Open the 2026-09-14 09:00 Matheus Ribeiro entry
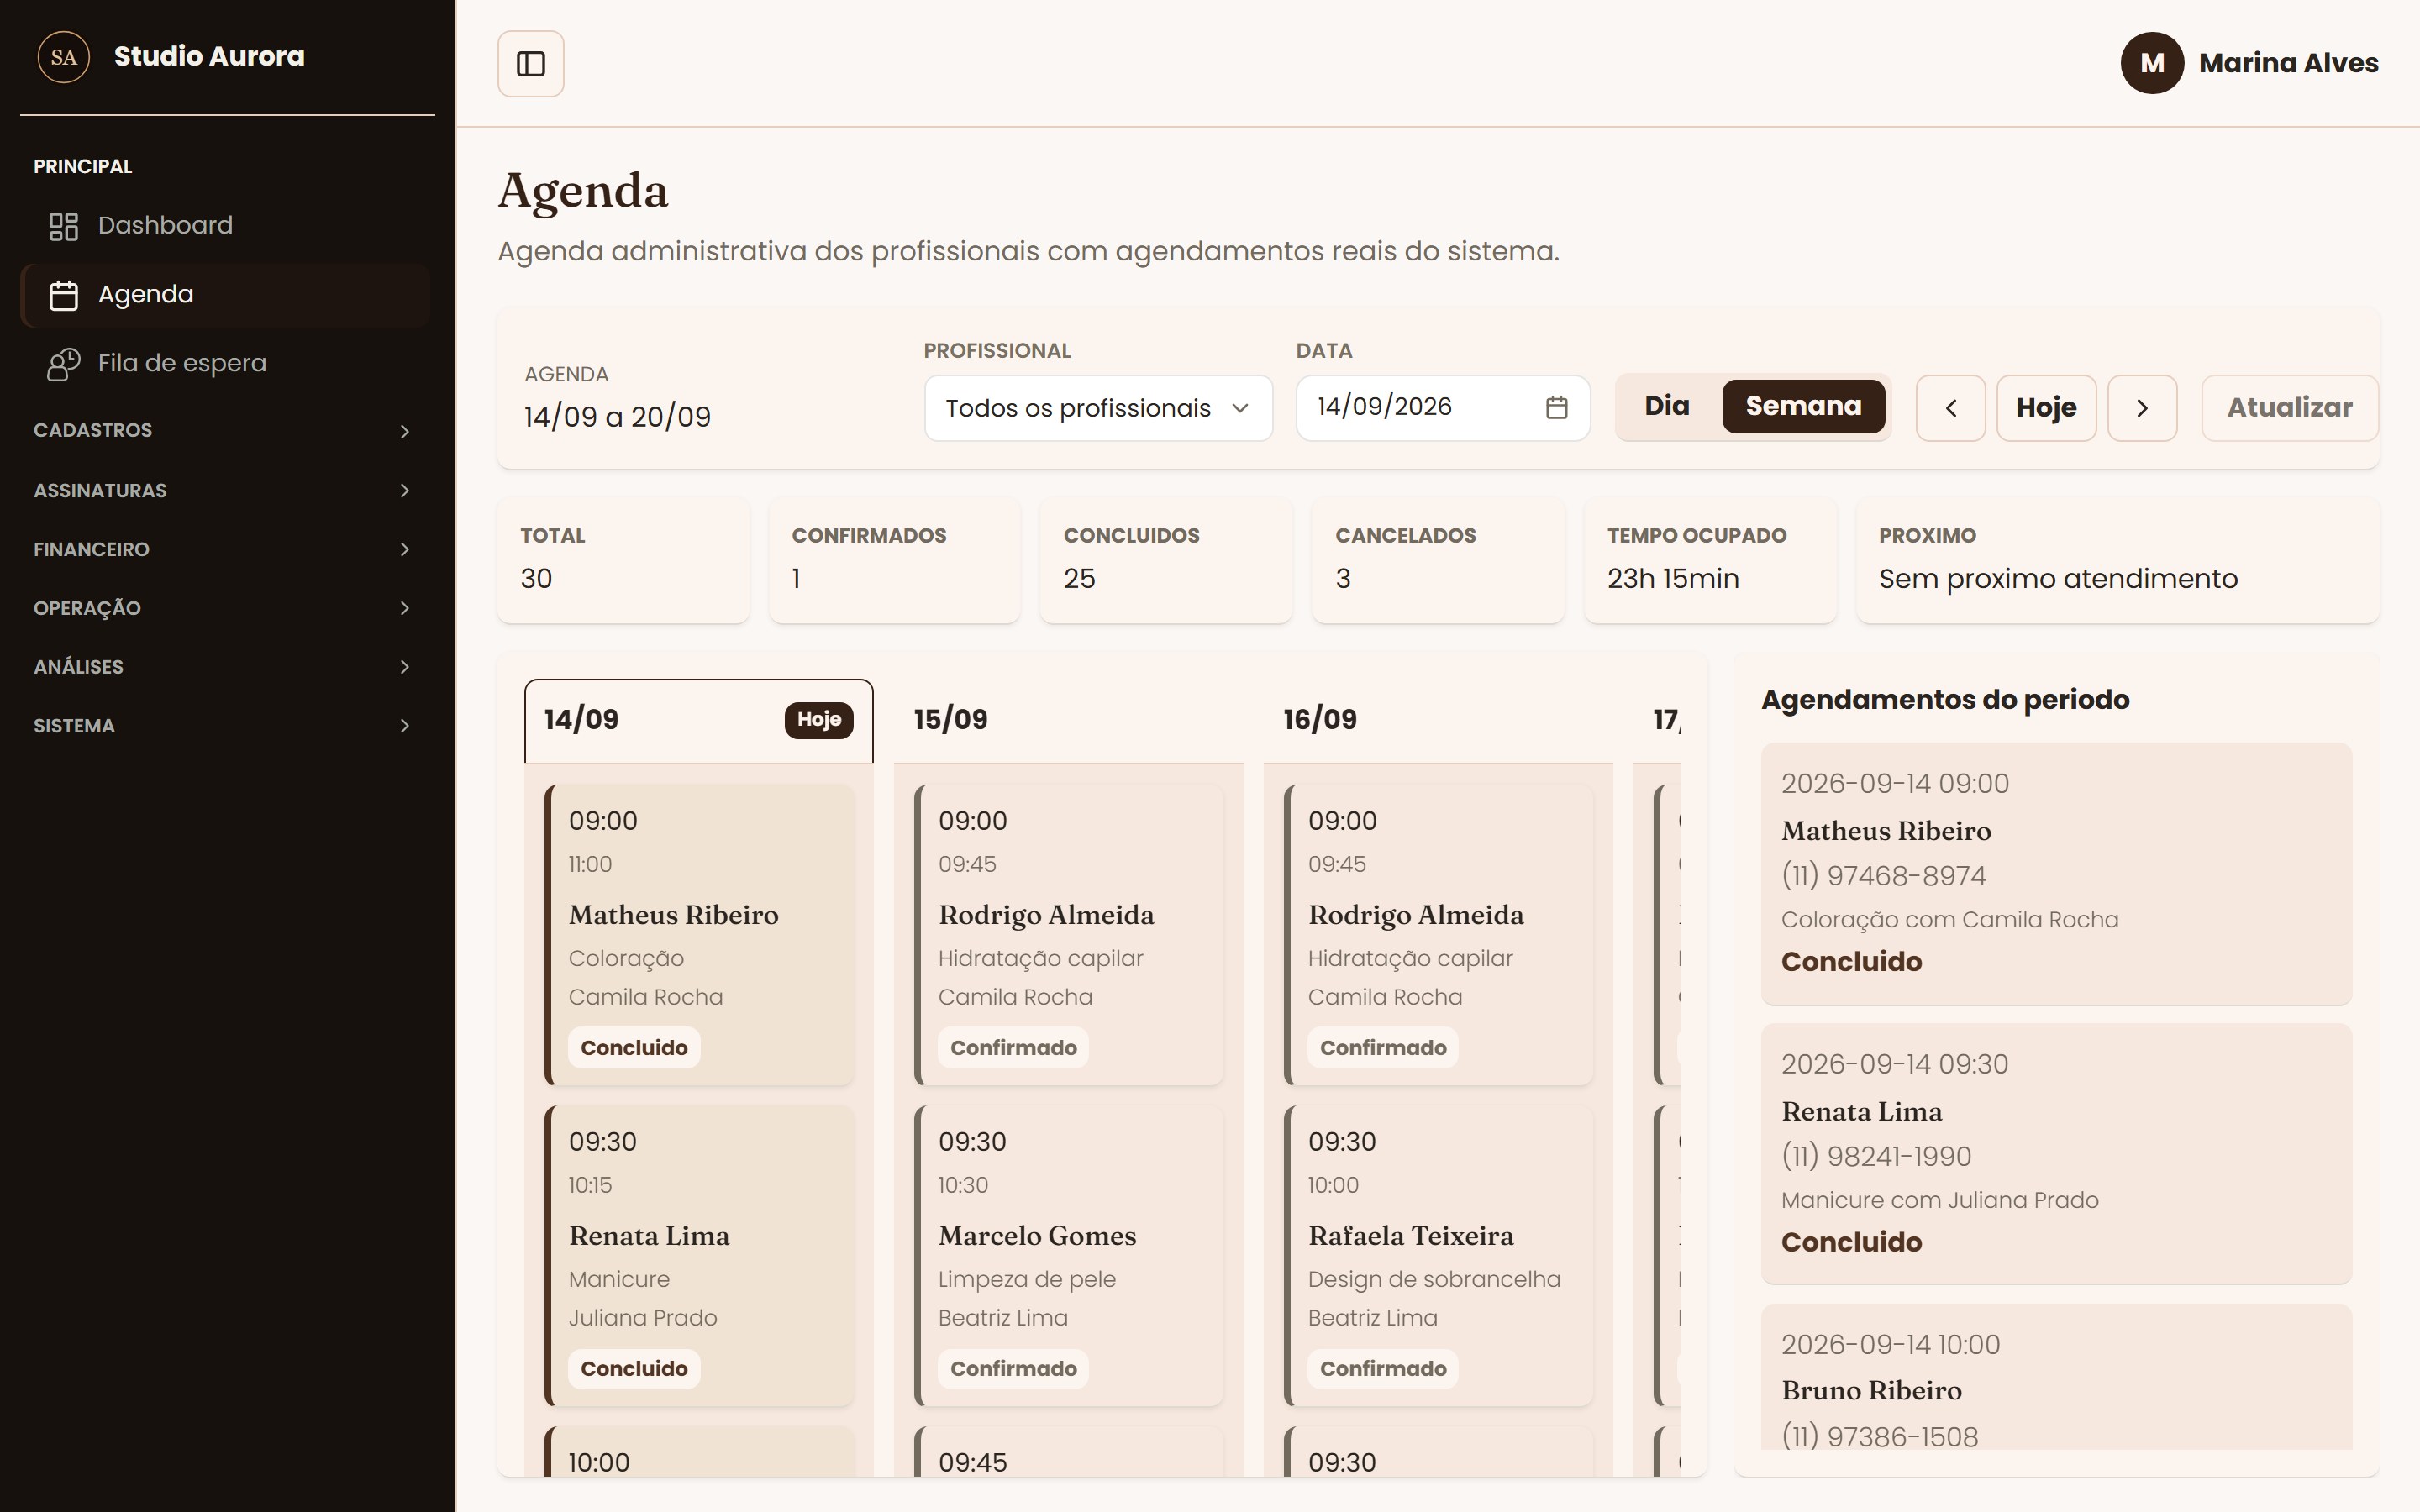 click(2056, 874)
